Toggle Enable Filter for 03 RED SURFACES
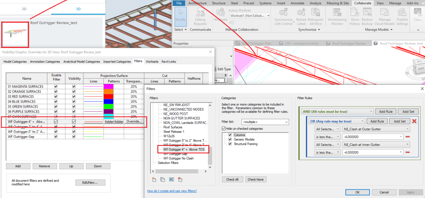The height and width of the screenshot is (198, 425). click(56, 96)
